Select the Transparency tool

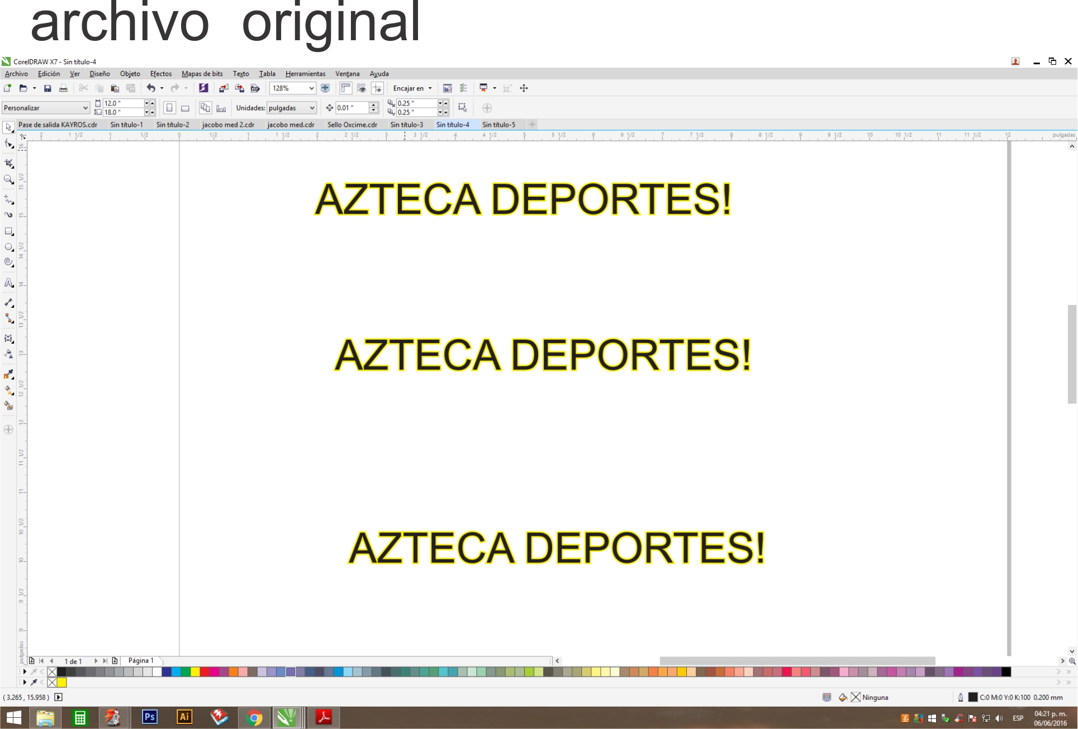click(9, 354)
